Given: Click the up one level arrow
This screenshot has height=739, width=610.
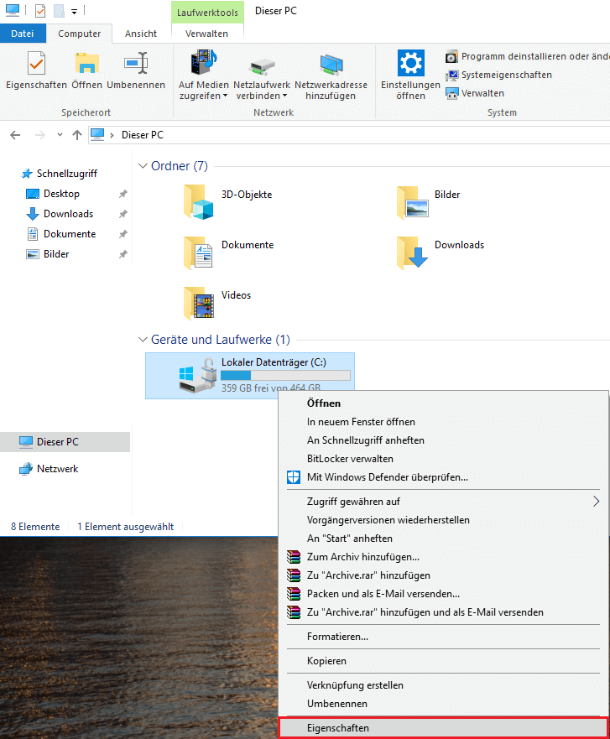Looking at the screenshot, I should [x=77, y=135].
